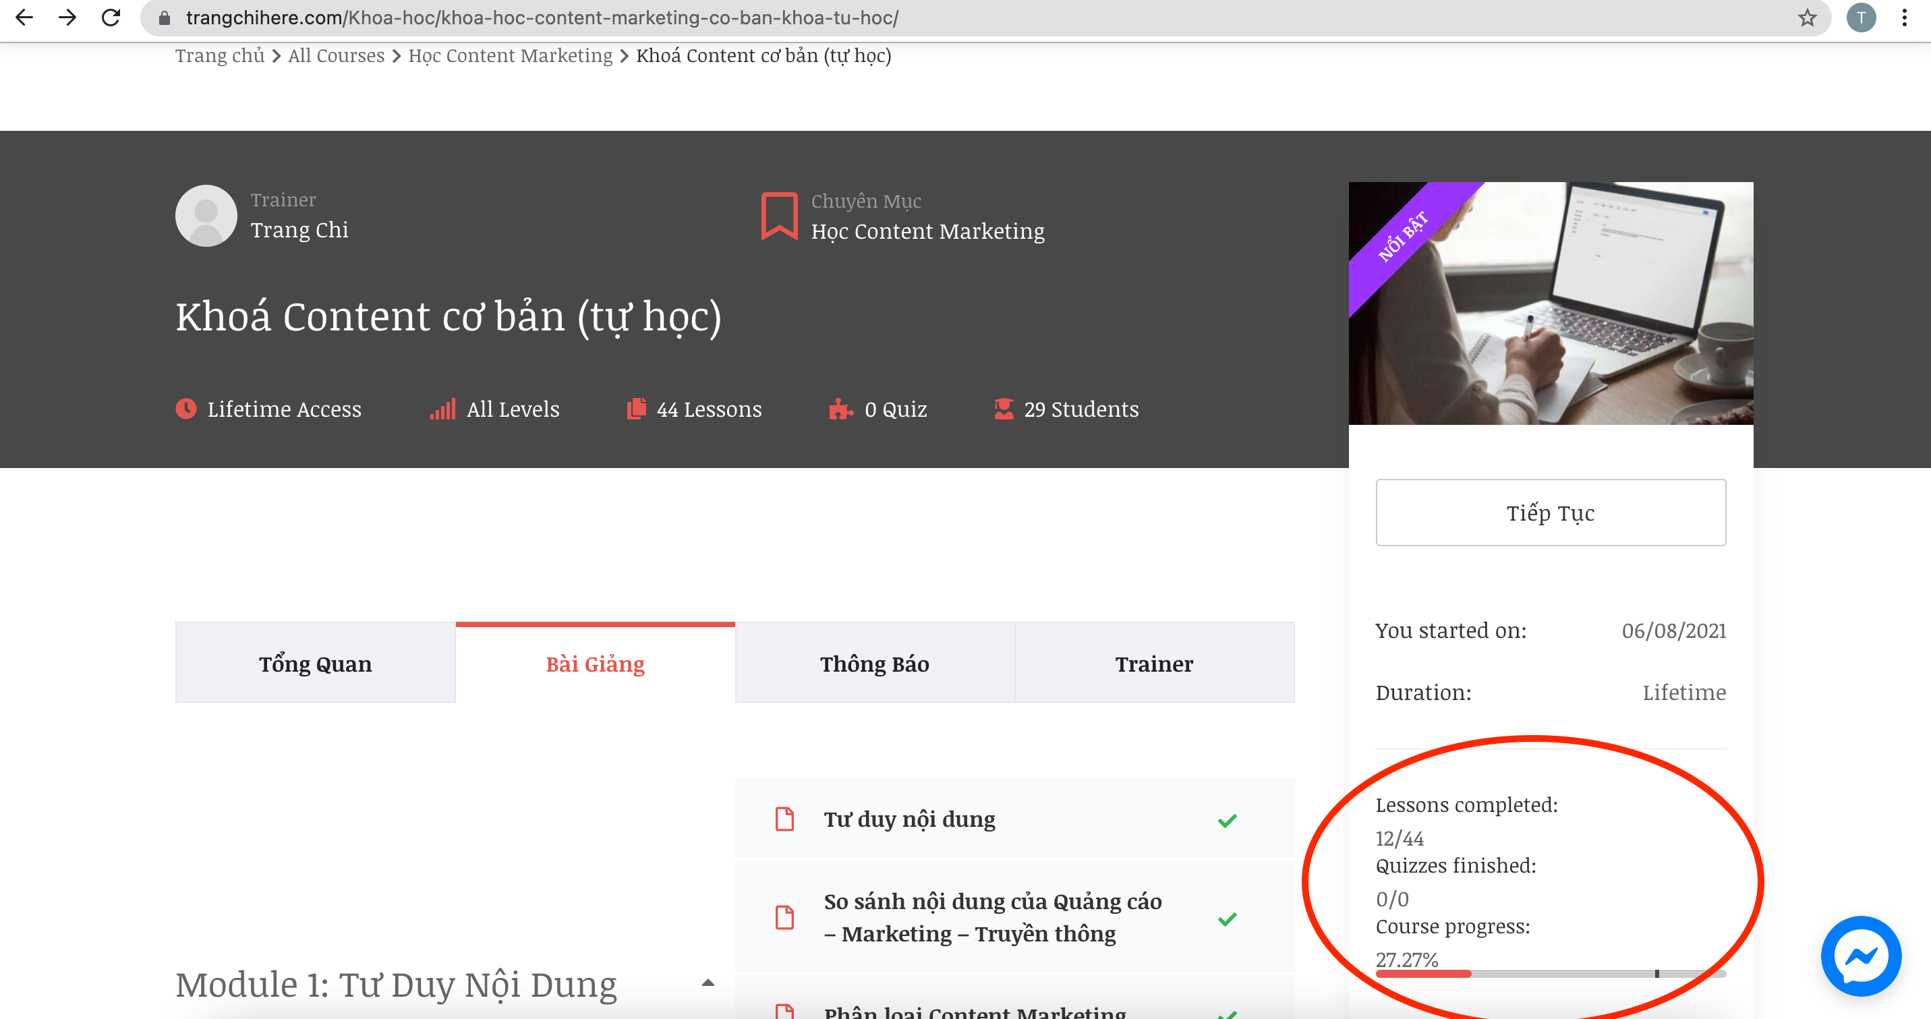Switch to the Trainer tab

[x=1155, y=664]
